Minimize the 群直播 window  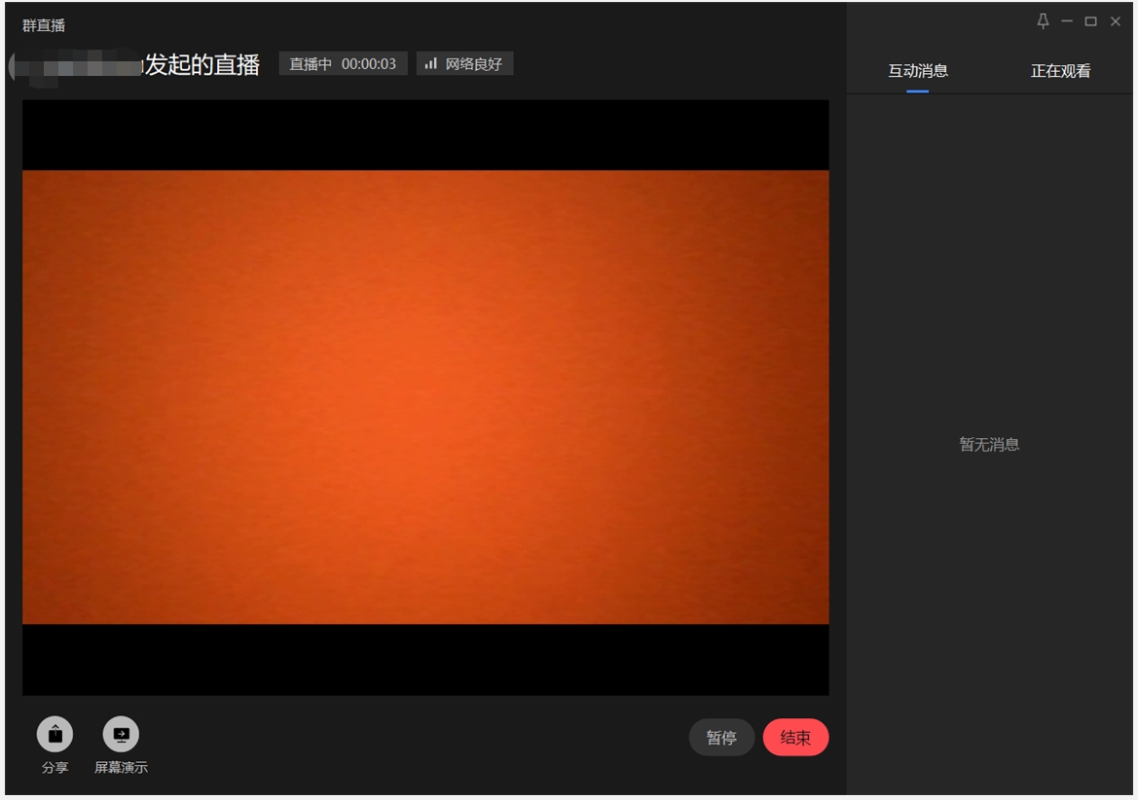pos(1067,21)
